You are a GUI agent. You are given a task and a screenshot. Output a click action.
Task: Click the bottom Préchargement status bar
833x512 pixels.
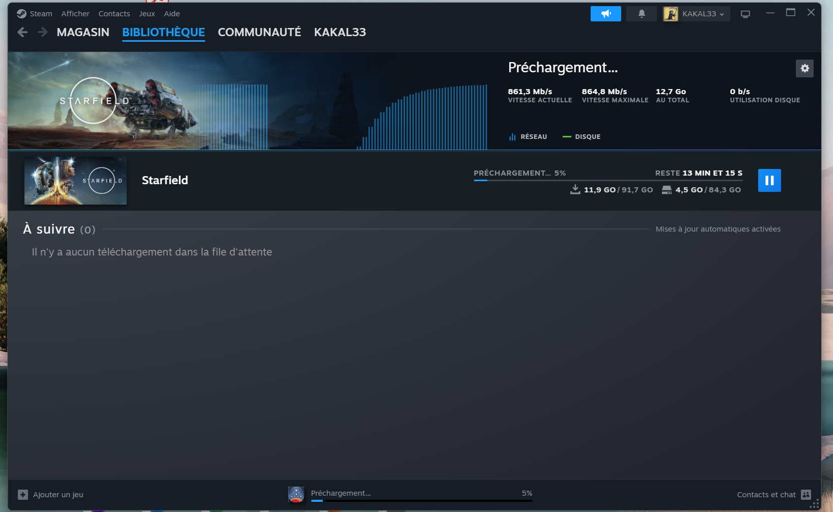422,495
